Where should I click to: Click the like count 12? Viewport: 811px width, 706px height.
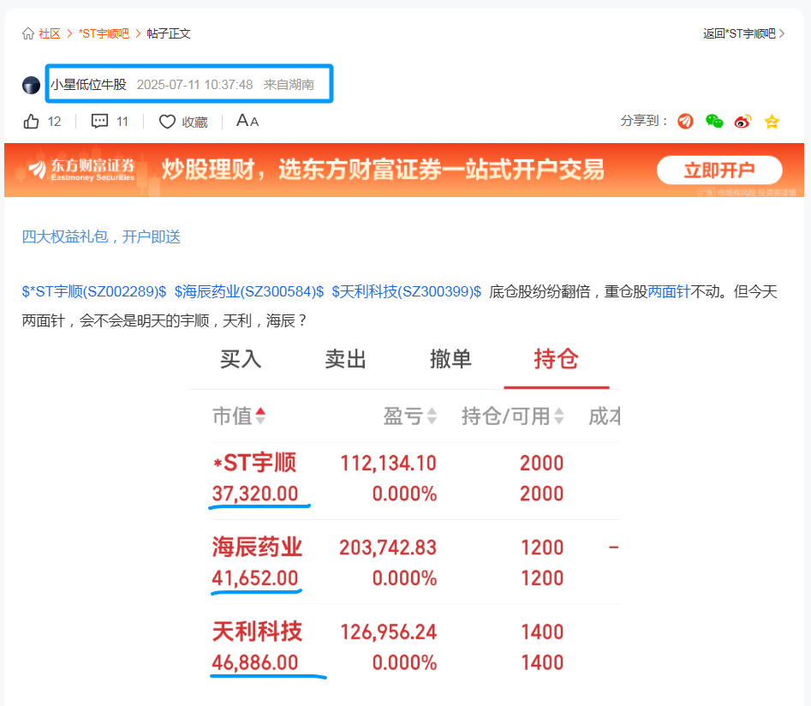[x=54, y=122]
